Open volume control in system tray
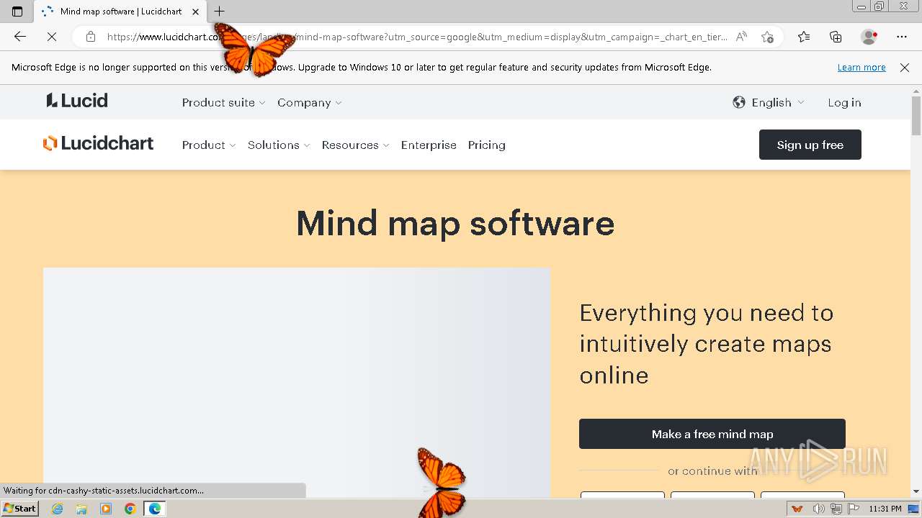This screenshot has width=922, height=518. tap(820, 509)
